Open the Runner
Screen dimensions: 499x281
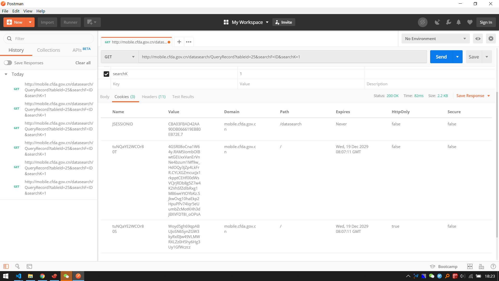(70, 22)
